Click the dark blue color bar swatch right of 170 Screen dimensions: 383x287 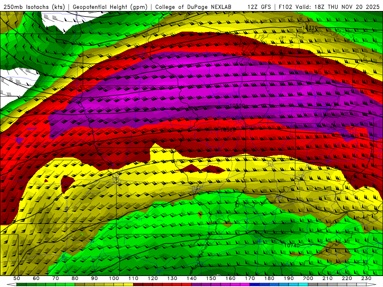[x=255, y=285]
